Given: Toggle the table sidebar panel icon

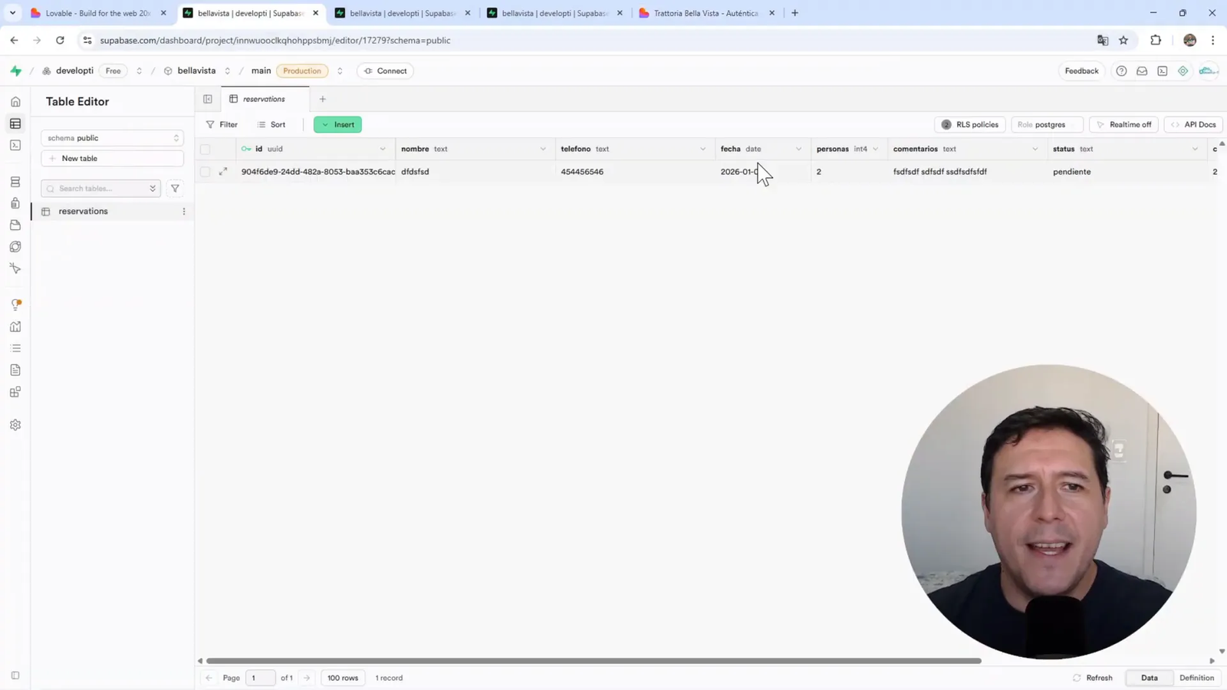Looking at the screenshot, I should click(208, 99).
